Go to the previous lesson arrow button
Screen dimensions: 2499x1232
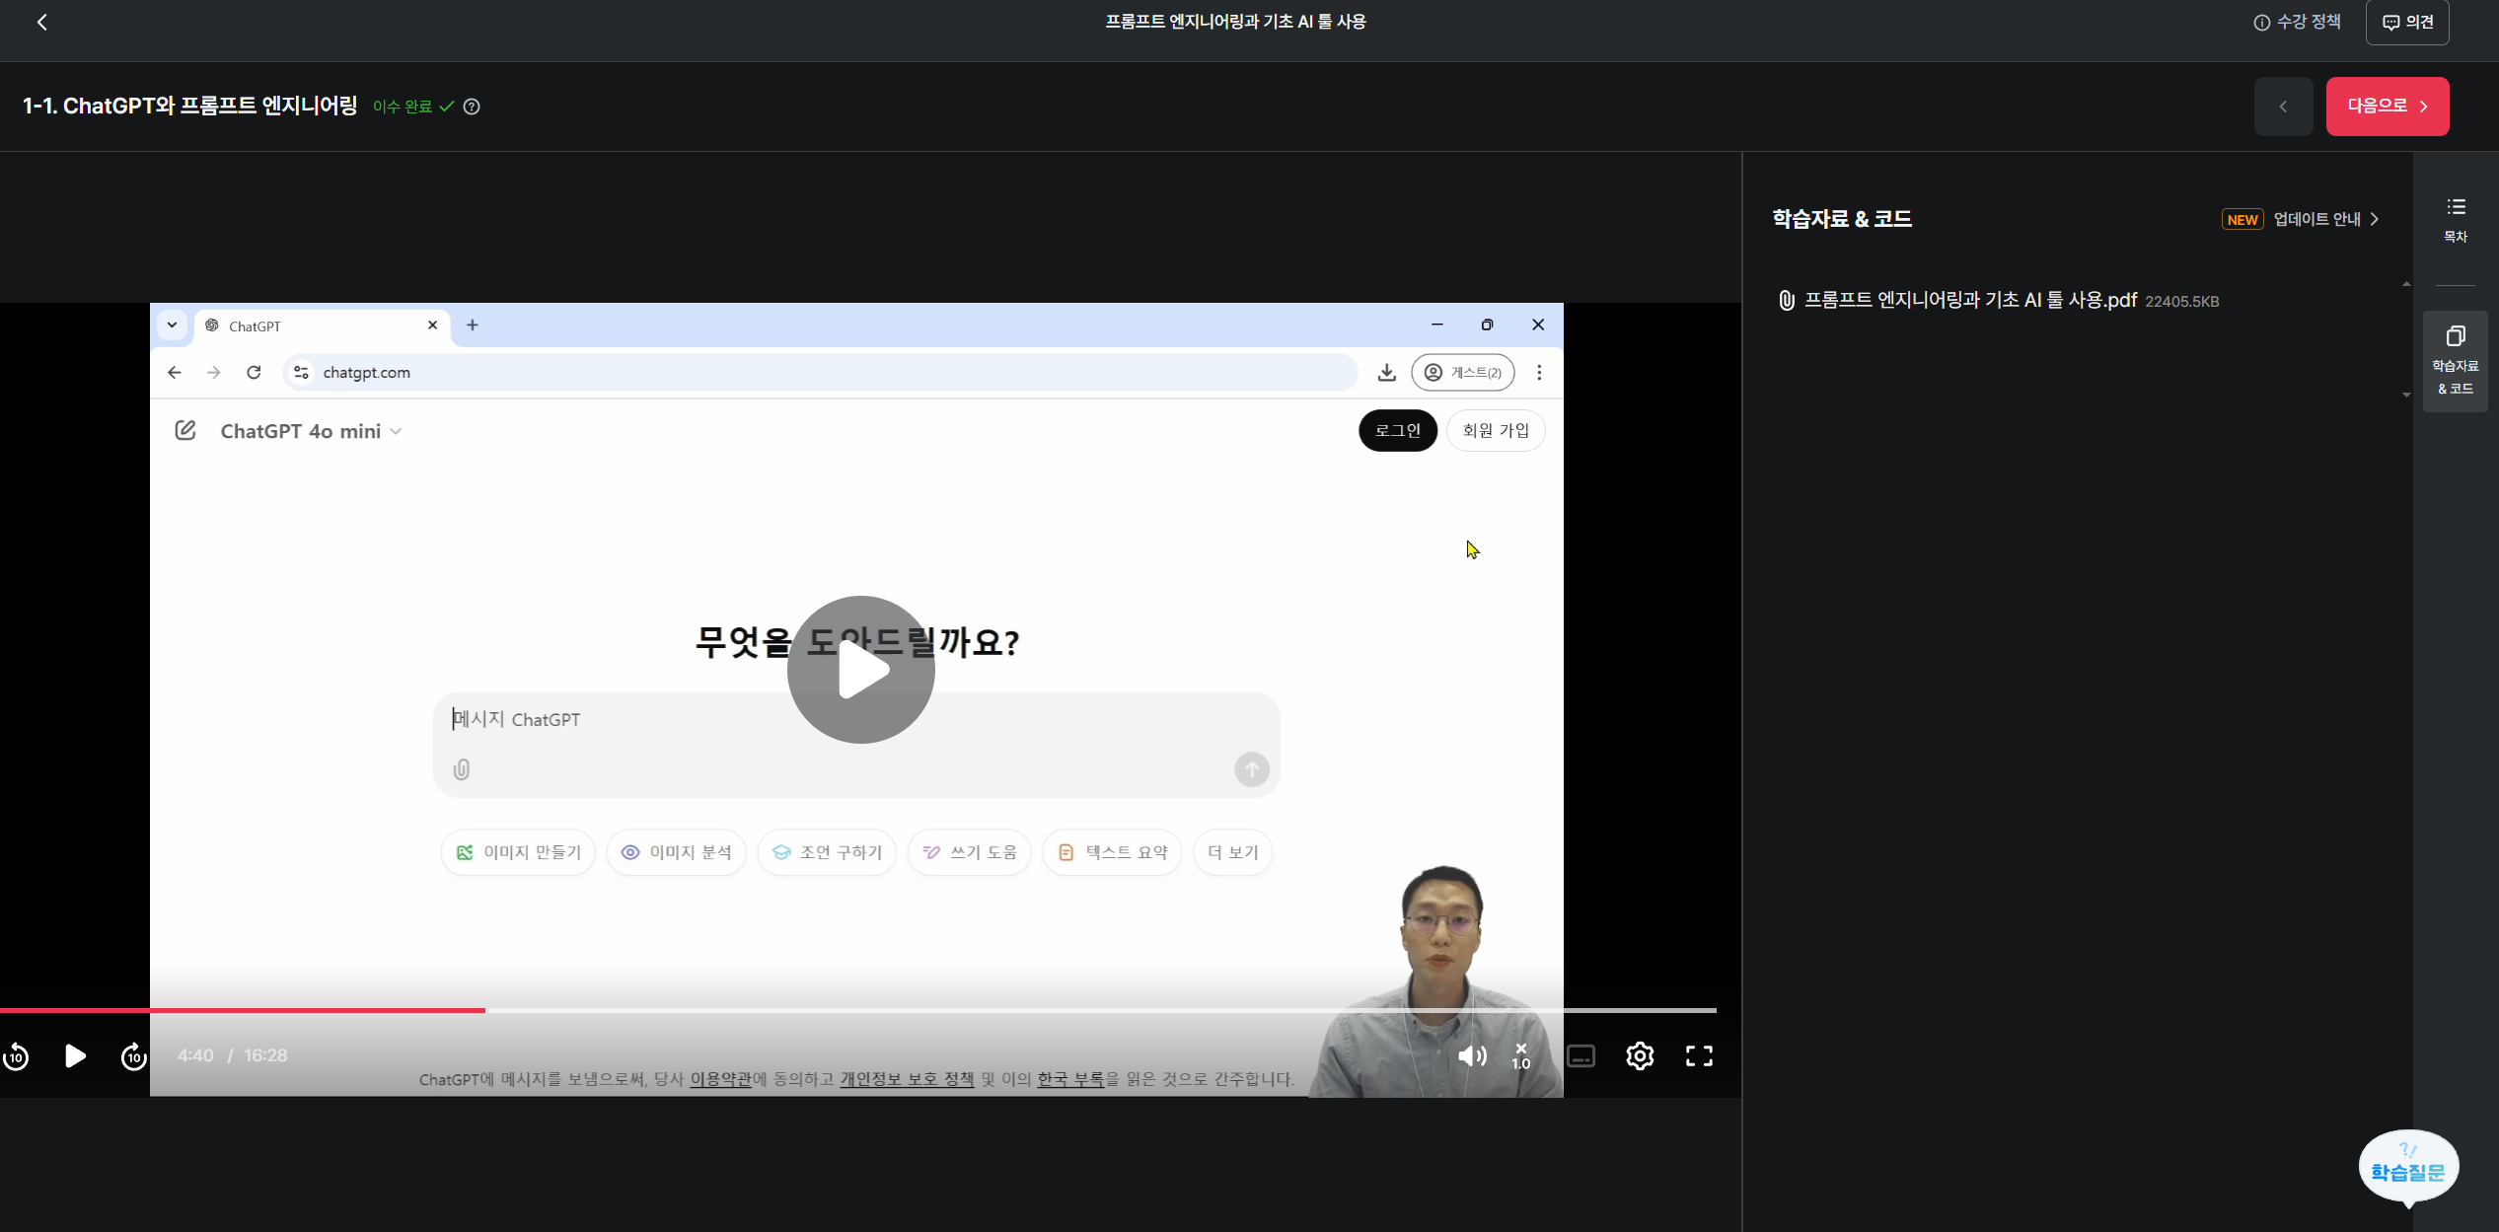coord(2283,107)
